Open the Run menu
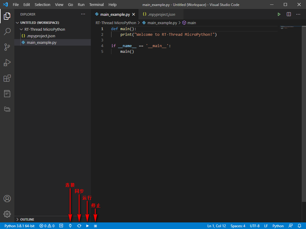The width and height of the screenshot is (306, 229). click(81, 4)
